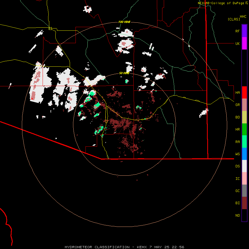Click the HA red legend swatch
The height and width of the screenshot is (249, 249).
click(x=244, y=92)
